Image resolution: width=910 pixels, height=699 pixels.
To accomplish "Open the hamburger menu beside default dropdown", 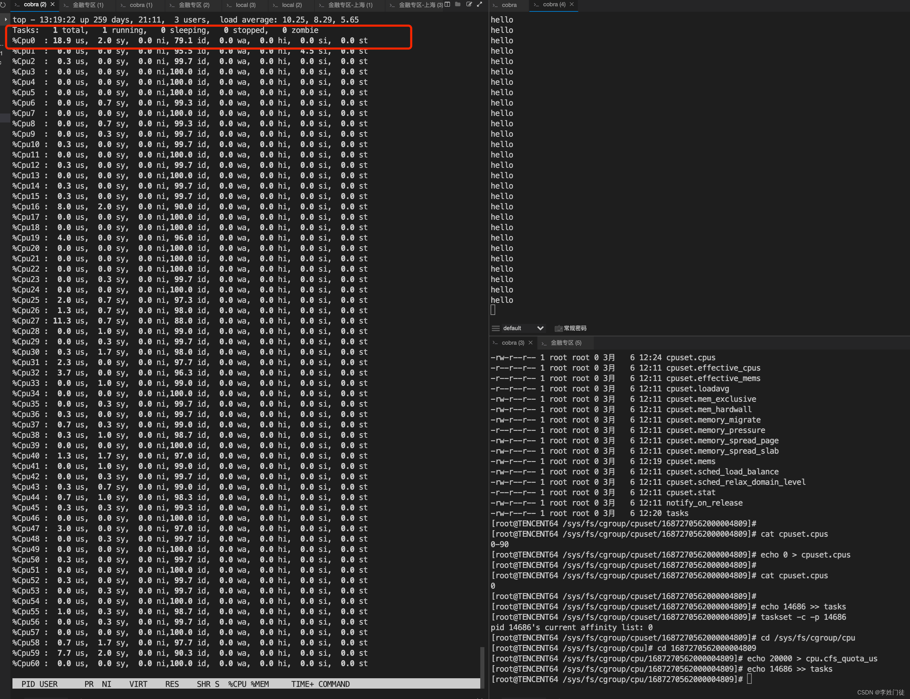I will [495, 328].
